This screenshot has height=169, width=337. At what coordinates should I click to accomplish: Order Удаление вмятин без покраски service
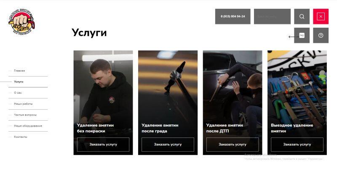(103, 145)
